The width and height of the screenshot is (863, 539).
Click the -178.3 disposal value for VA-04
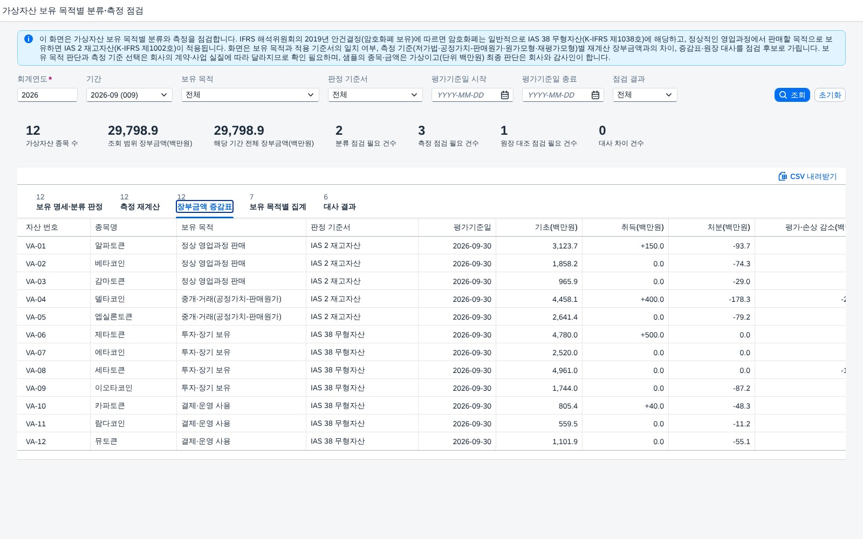pos(712,299)
